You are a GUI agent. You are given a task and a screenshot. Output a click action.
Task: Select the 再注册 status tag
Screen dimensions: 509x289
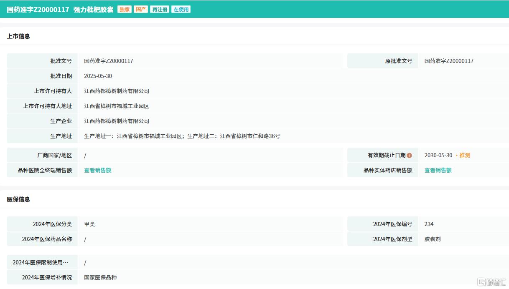pos(160,9)
